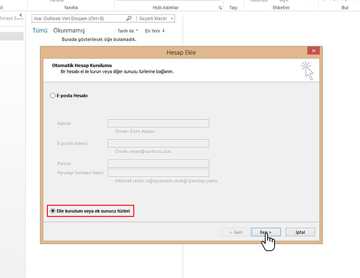Screen dimensions: 360x278
Task: Click the Adınız text field
Action: (158, 123)
